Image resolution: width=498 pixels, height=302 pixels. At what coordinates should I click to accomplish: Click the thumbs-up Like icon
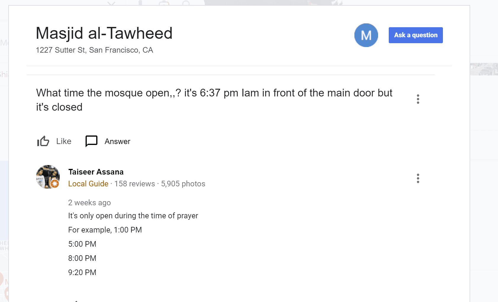click(43, 141)
